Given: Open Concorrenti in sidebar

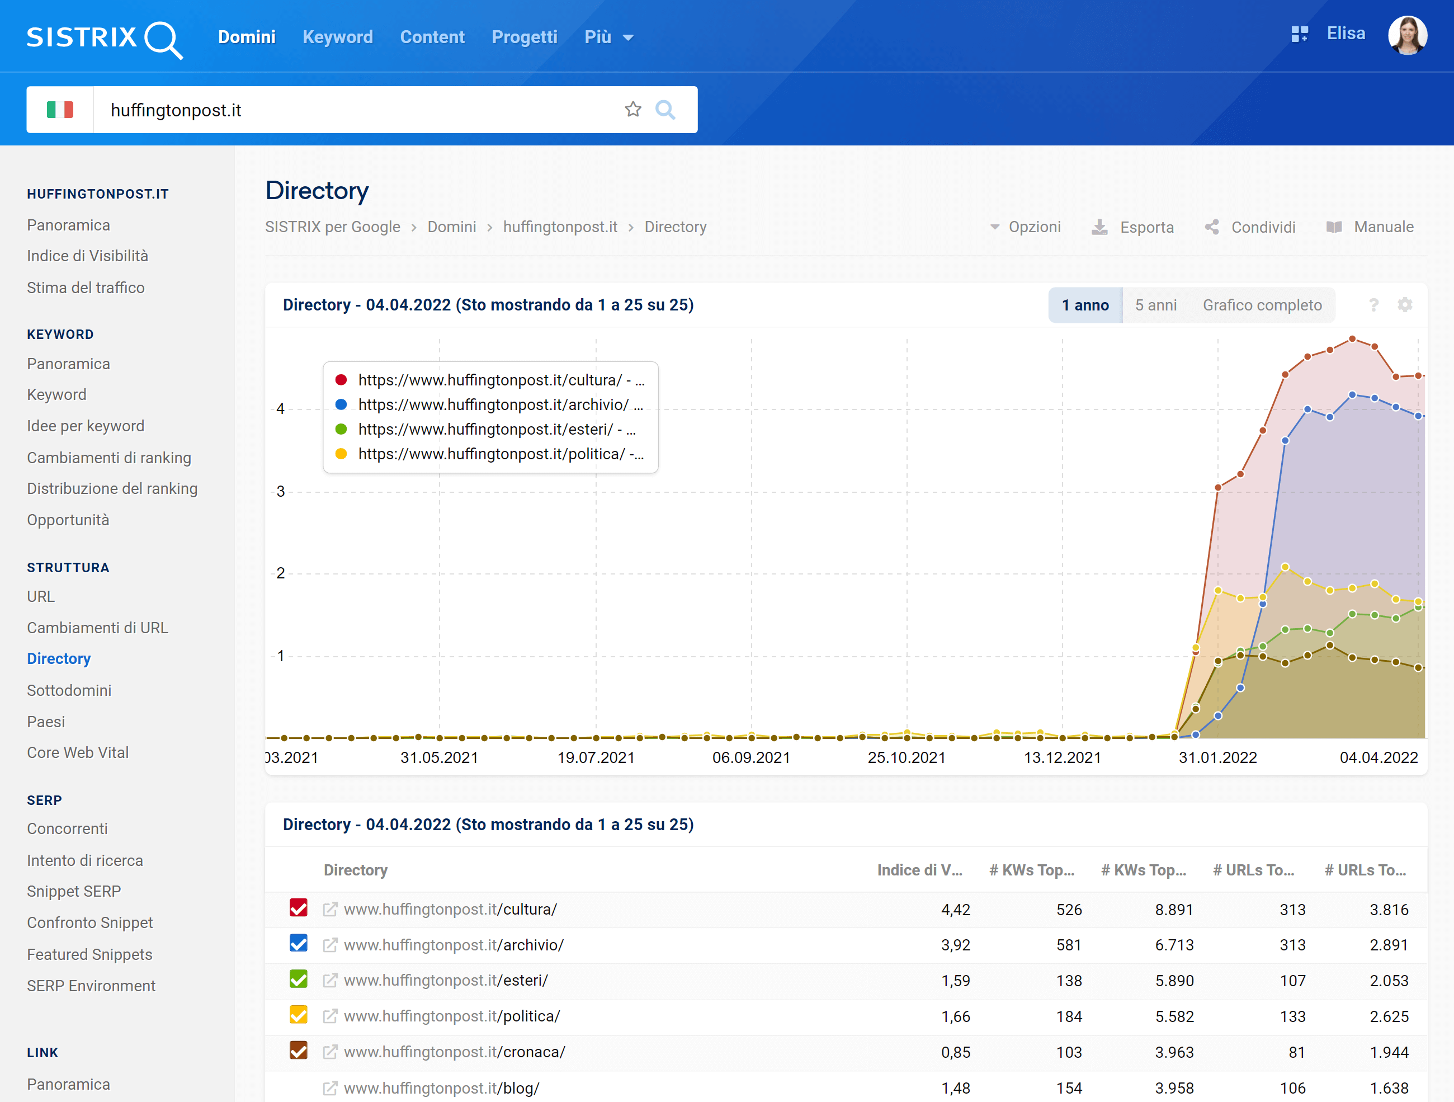Looking at the screenshot, I should (x=67, y=829).
